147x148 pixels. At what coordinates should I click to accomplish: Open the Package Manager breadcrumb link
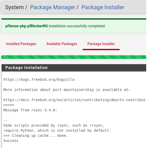click(52, 7)
